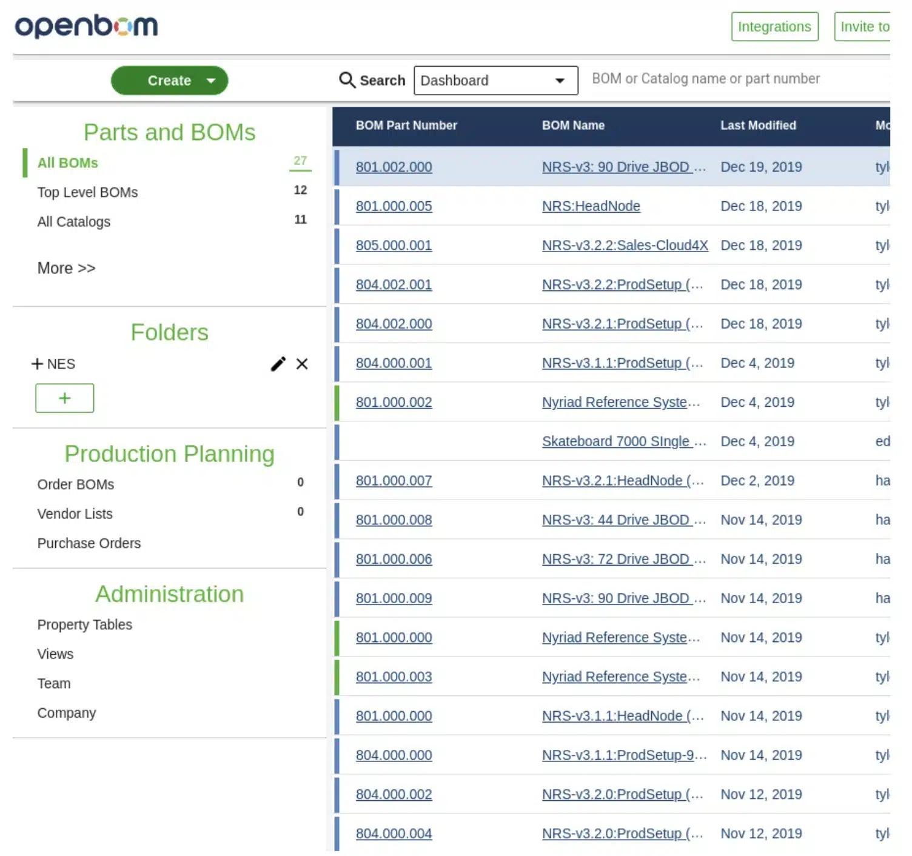This screenshot has width=912, height=856.
Task: Click the pencil edit icon for NES folder
Action: click(x=278, y=364)
